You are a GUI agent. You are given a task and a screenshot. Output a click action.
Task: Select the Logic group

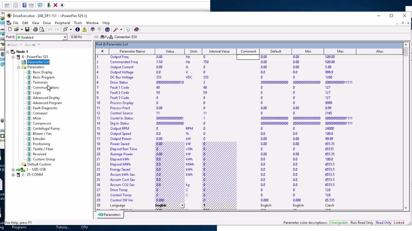(37, 93)
